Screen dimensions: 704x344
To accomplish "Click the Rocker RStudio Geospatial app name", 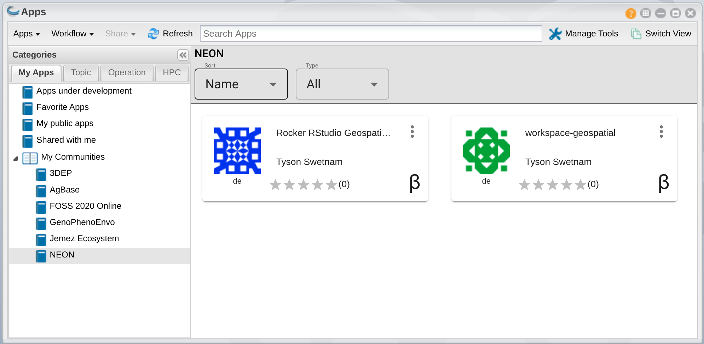I will [333, 133].
